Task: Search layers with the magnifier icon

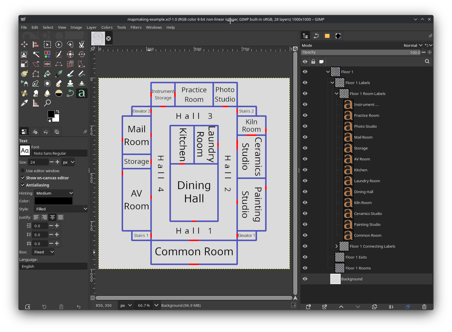Action: tap(427, 61)
